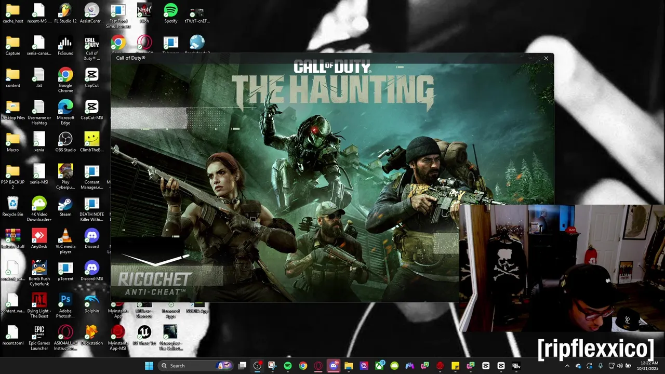The height and width of the screenshot is (374, 665).
Task: Open Task View from the taskbar
Action: tap(242, 366)
